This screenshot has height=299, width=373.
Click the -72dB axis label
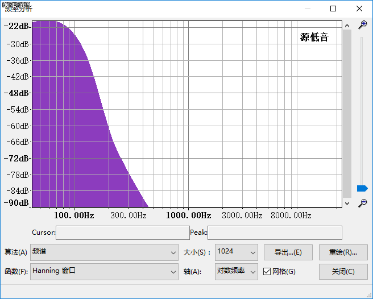[x=18, y=158]
